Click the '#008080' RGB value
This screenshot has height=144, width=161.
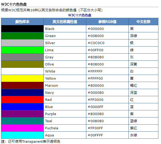96,121
